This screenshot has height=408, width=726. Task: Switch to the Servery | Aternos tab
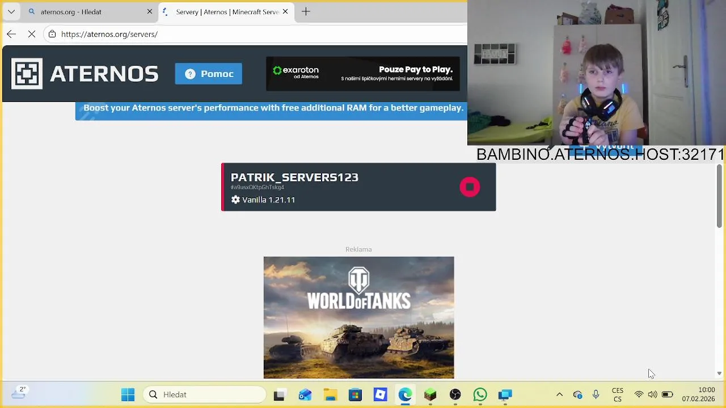click(x=227, y=11)
